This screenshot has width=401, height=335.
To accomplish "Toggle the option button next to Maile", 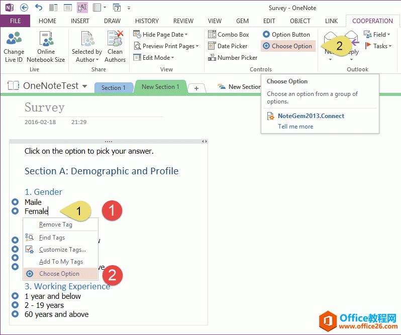I will tap(15, 202).
